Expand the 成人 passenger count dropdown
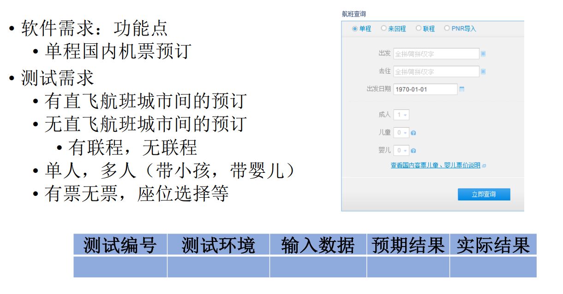563x294 pixels. click(x=401, y=115)
